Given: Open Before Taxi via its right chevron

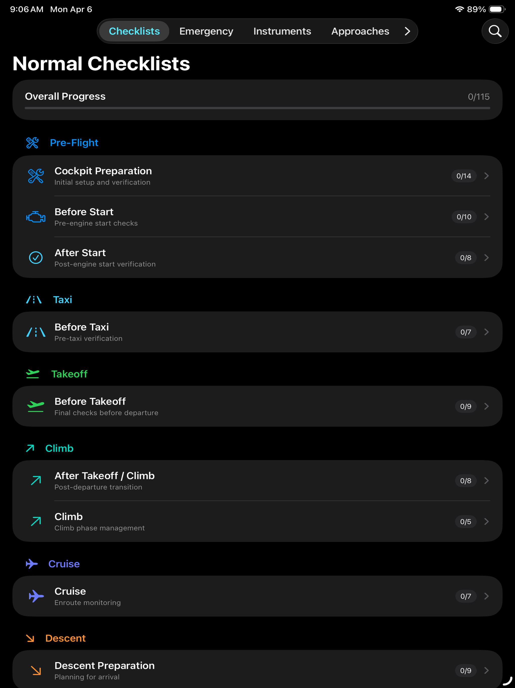Looking at the screenshot, I should click(486, 332).
